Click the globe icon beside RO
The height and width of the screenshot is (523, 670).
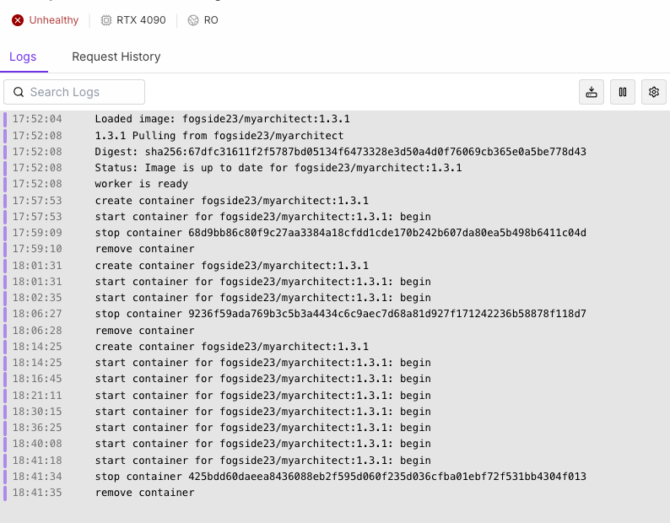tap(193, 20)
